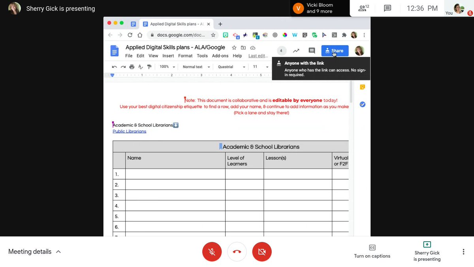The width and height of the screenshot is (474, 267).
Task: Close the Applied Digital Skills tab
Action: click(x=209, y=24)
